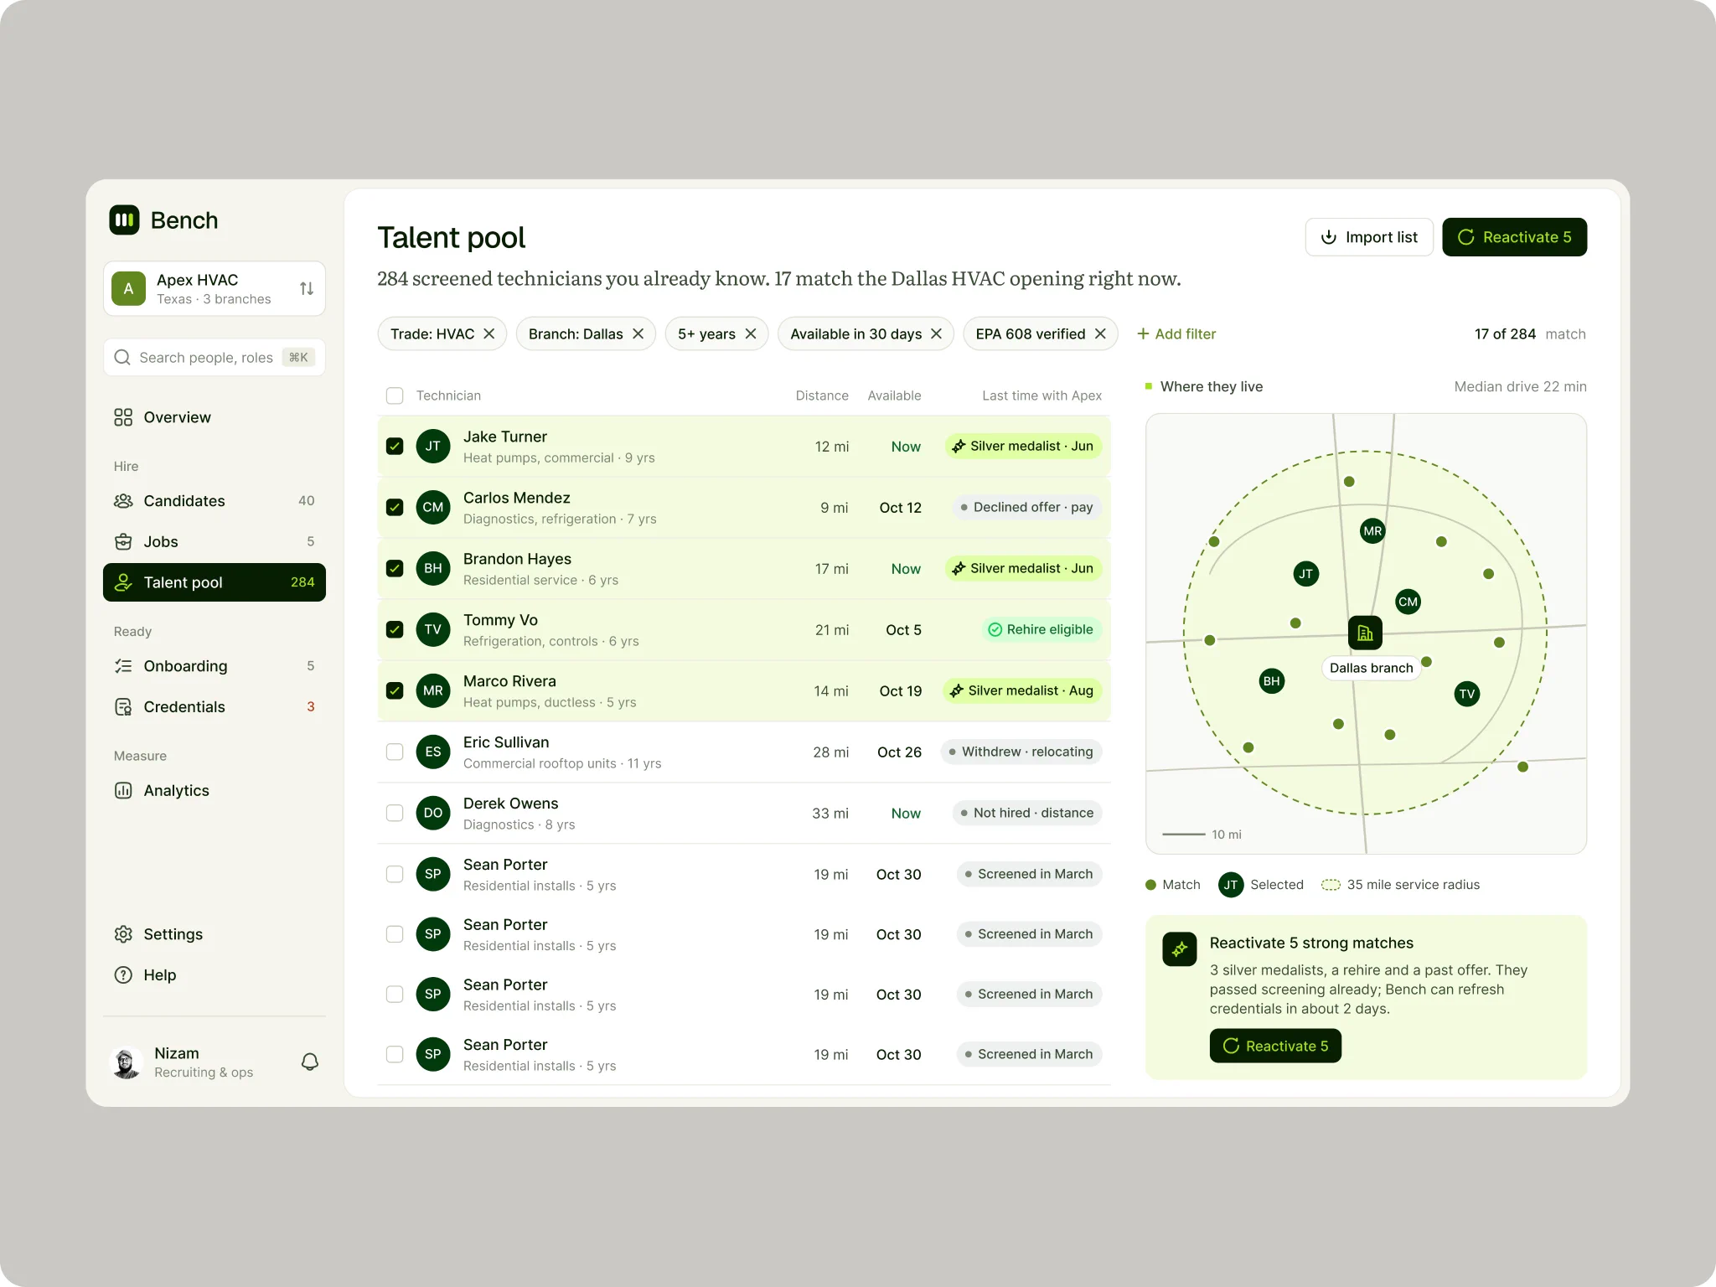Screen dimensions: 1716x1287
Task: Check Eric Sullivan's checkbox
Action: pos(395,752)
